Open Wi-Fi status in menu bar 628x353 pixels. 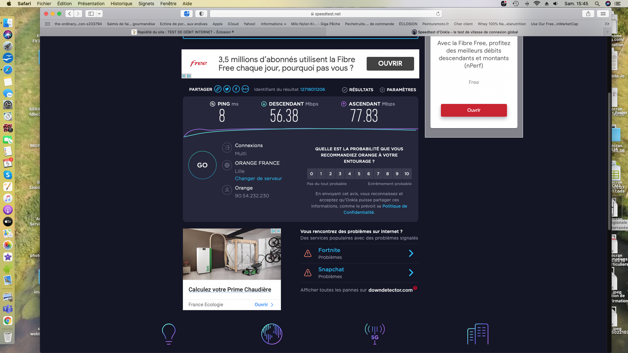coord(537,4)
